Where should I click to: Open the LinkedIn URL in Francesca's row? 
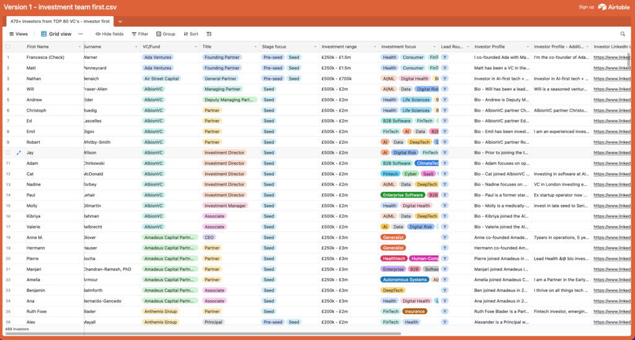(611, 58)
